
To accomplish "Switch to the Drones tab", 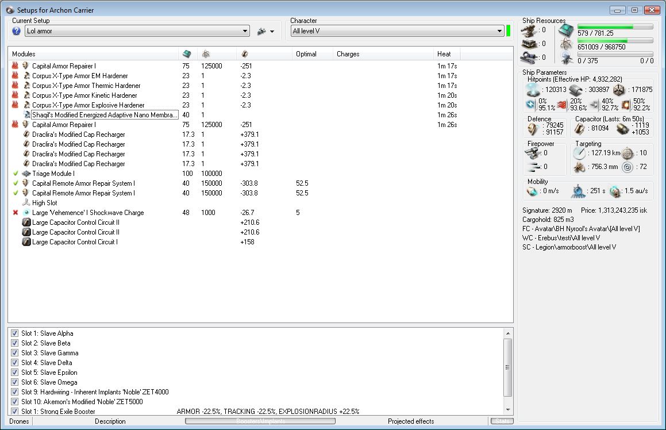I will click(19, 421).
